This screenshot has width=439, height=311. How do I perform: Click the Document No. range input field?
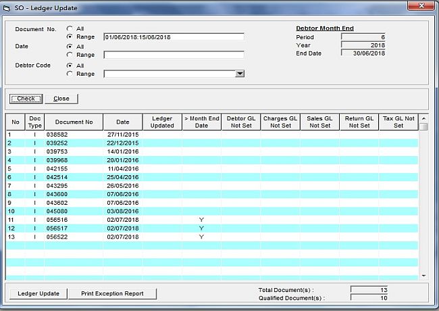tap(173, 37)
